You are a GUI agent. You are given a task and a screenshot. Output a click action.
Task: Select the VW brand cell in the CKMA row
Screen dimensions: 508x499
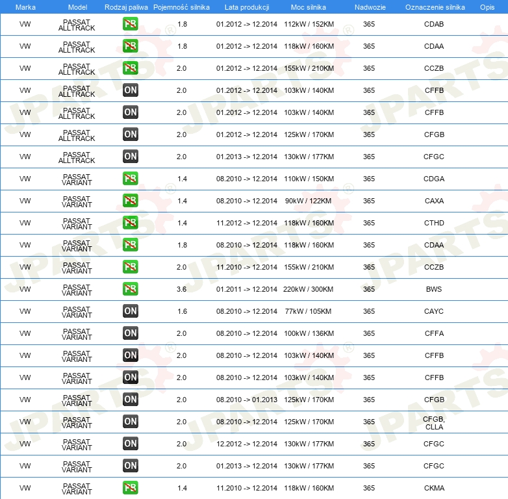click(x=25, y=488)
